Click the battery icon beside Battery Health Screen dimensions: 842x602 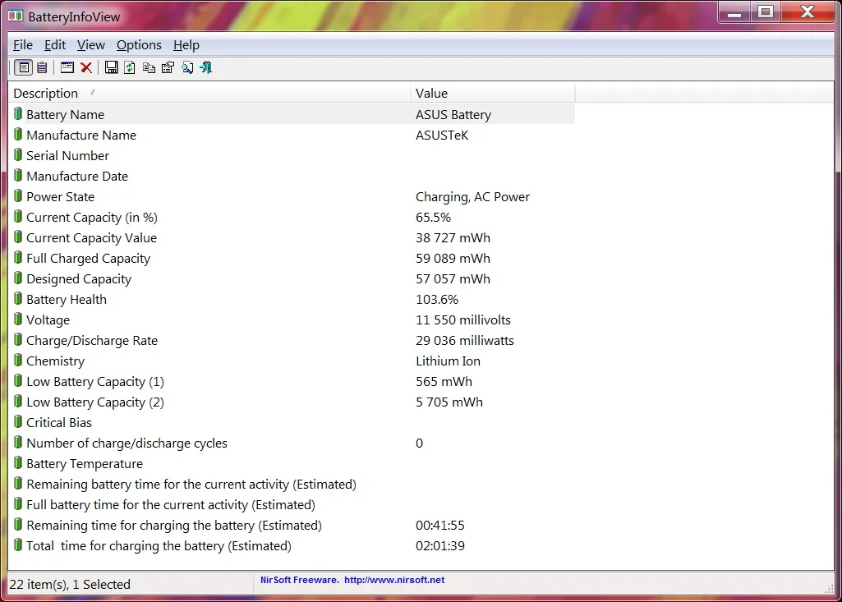(18, 299)
